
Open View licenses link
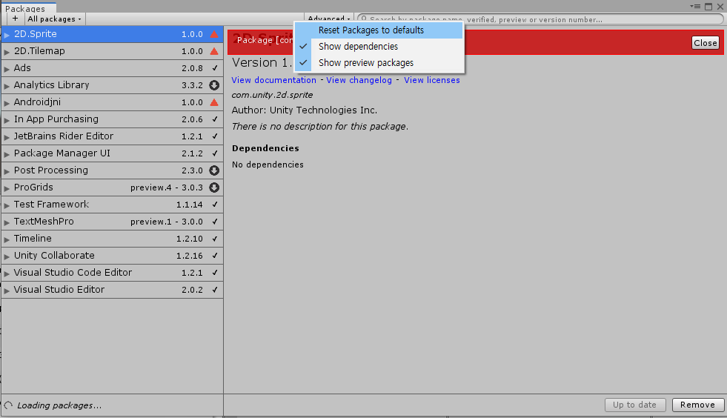tap(431, 80)
